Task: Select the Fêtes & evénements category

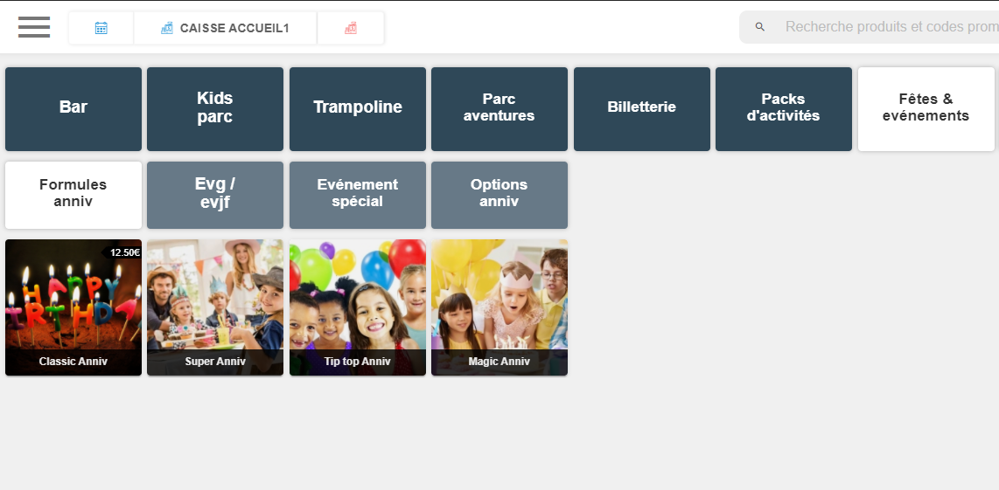Action: tap(926, 109)
